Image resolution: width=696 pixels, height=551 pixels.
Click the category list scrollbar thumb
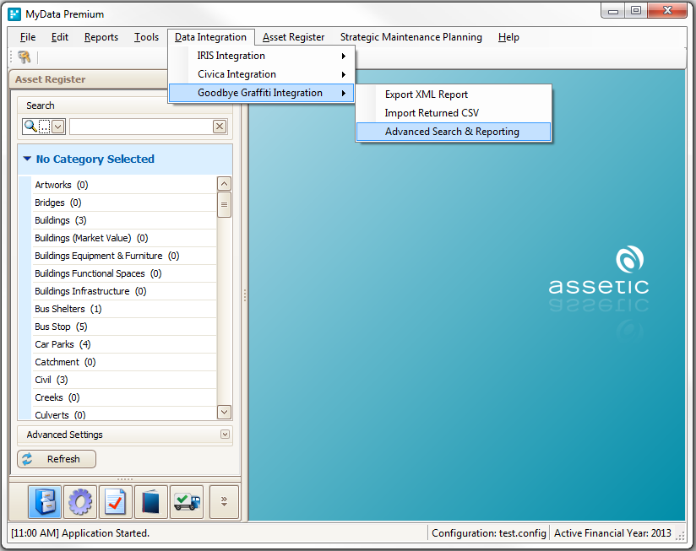click(x=224, y=205)
